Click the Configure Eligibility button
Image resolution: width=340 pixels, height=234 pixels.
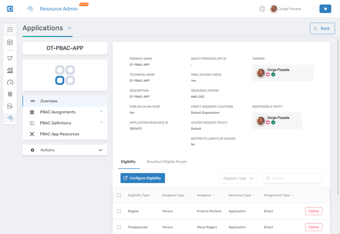coord(142,178)
